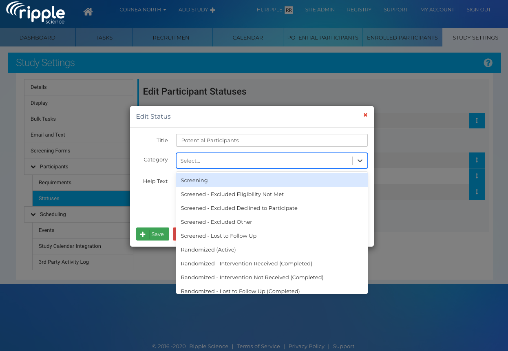The width and height of the screenshot is (508, 351).
Task: Choose Randomized (Active) from the list
Action: pos(208,249)
